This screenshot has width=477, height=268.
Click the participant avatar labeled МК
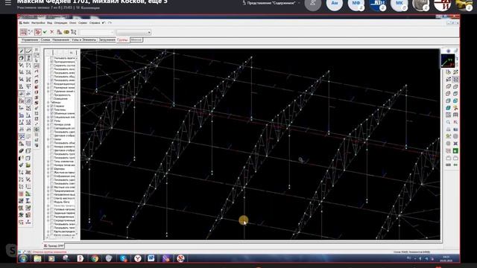click(399, 4)
